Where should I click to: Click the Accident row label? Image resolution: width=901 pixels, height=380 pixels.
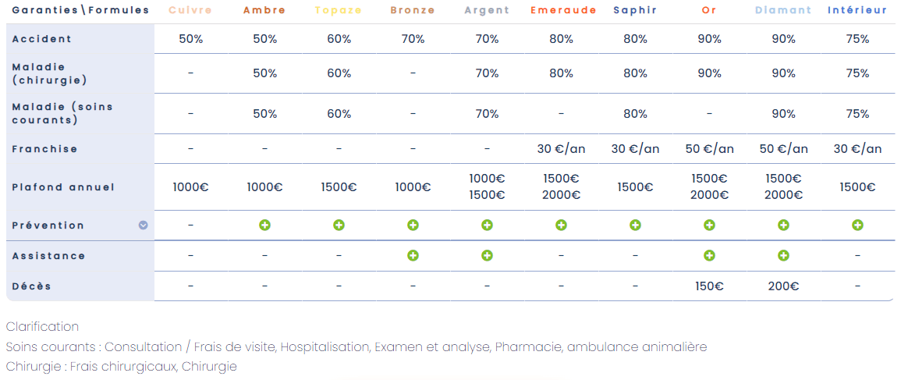click(42, 39)
